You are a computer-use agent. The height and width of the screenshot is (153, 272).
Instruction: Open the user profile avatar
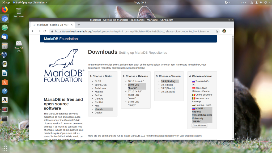[224, 31]
